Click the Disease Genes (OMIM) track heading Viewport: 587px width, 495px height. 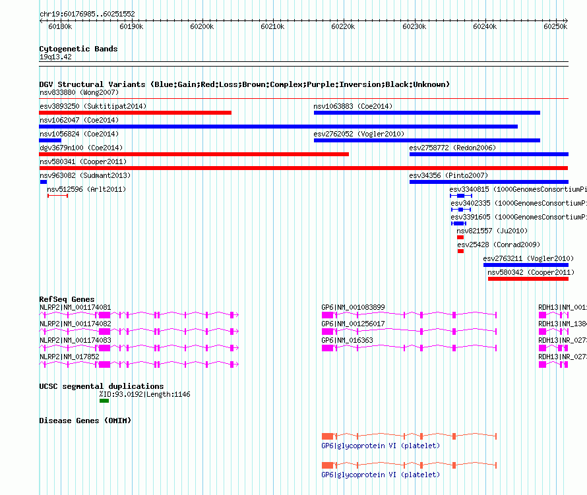click(85, 421)
